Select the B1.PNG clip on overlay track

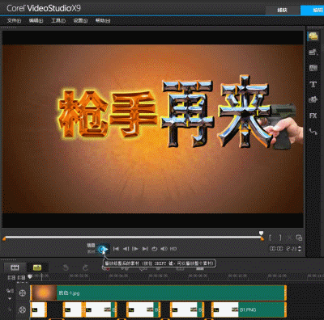pos(249,309)
